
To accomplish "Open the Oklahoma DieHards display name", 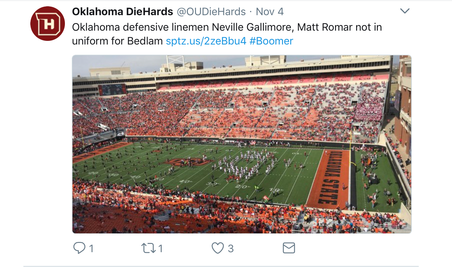I will pyautogui.click(x=123, y=12).
